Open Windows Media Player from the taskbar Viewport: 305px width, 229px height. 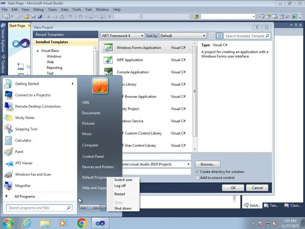click(63, 223)
